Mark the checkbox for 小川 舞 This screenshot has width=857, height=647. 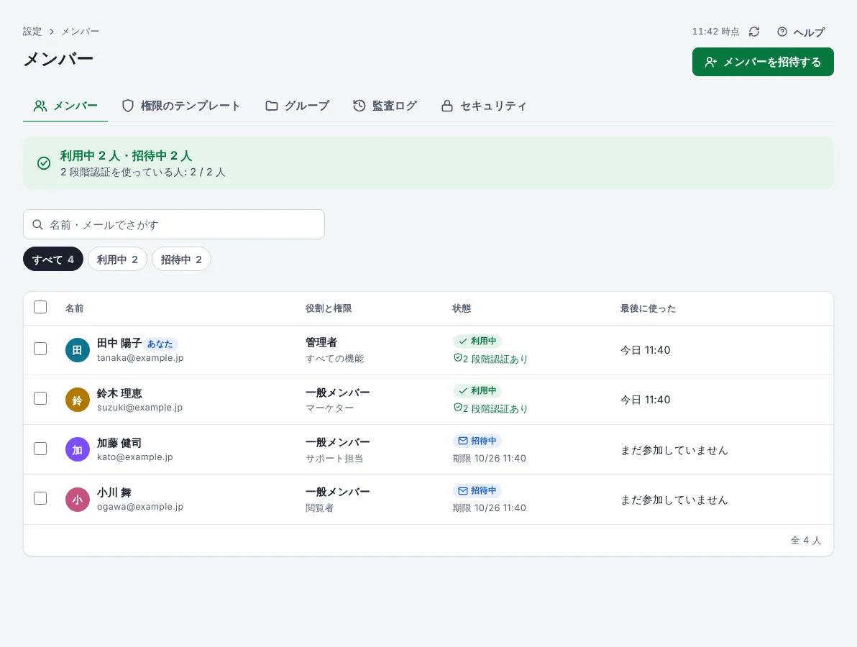tap(40, 498)
